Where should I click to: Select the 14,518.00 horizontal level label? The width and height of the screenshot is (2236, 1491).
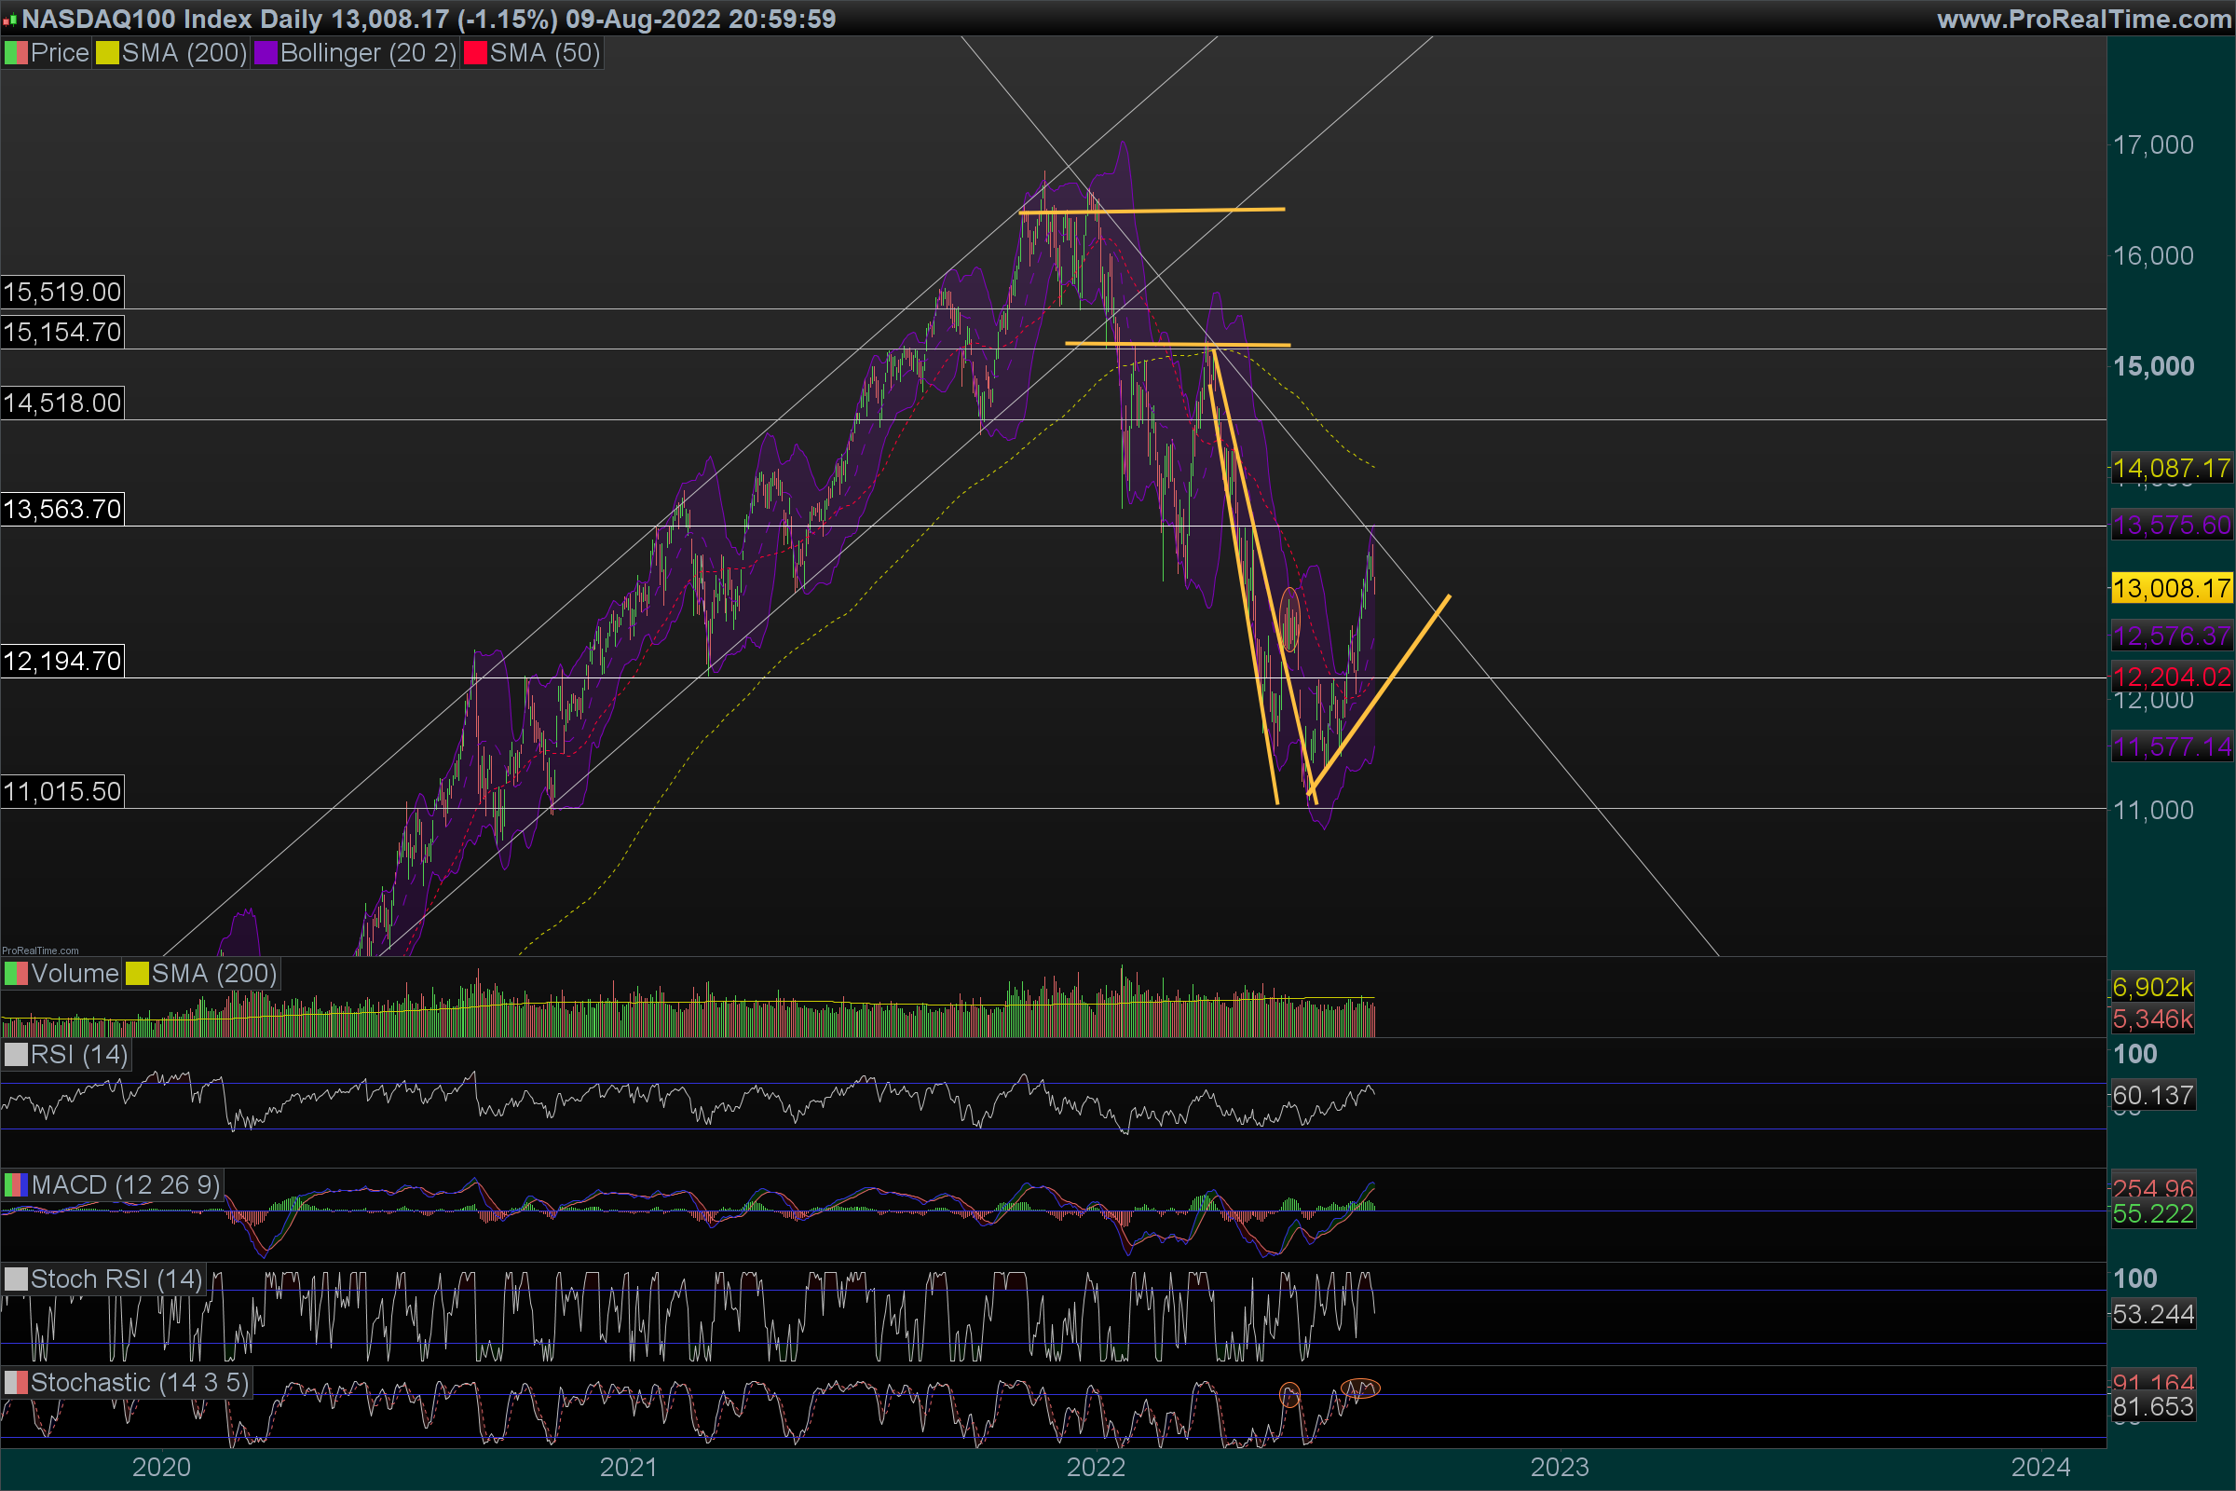(62, 404)
